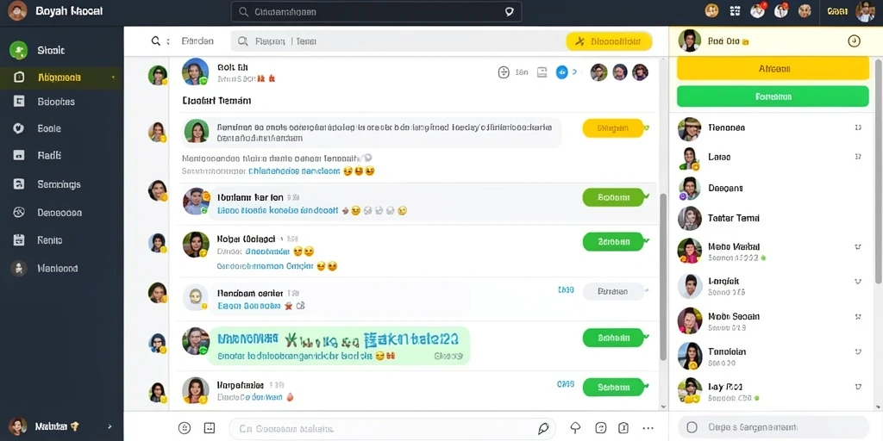Screen dimensions: 883x441
Task: Click the clock icon in right panel header
Action: [x=854, y=41]
